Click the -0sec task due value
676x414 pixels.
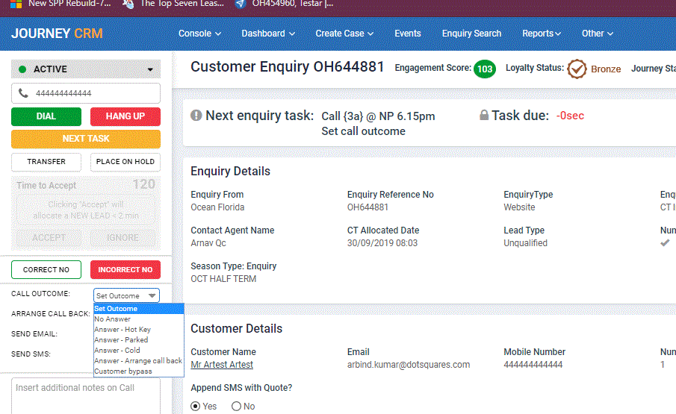(570, 116)
